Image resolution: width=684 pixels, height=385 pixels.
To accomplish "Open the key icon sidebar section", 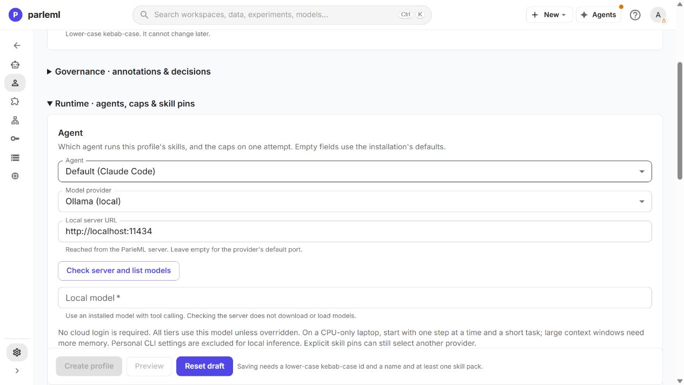I will 15,139.
